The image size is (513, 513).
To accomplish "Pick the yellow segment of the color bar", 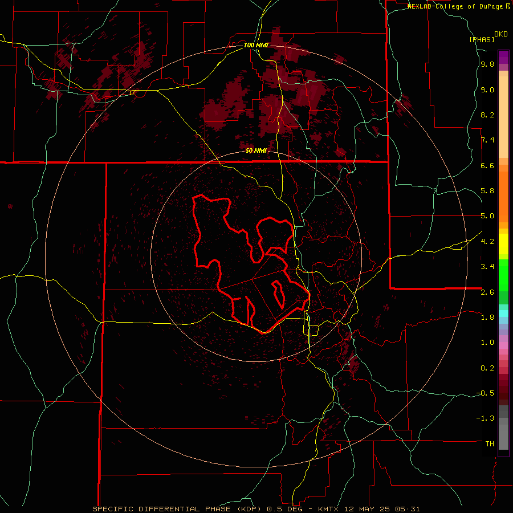I will 503,244.
